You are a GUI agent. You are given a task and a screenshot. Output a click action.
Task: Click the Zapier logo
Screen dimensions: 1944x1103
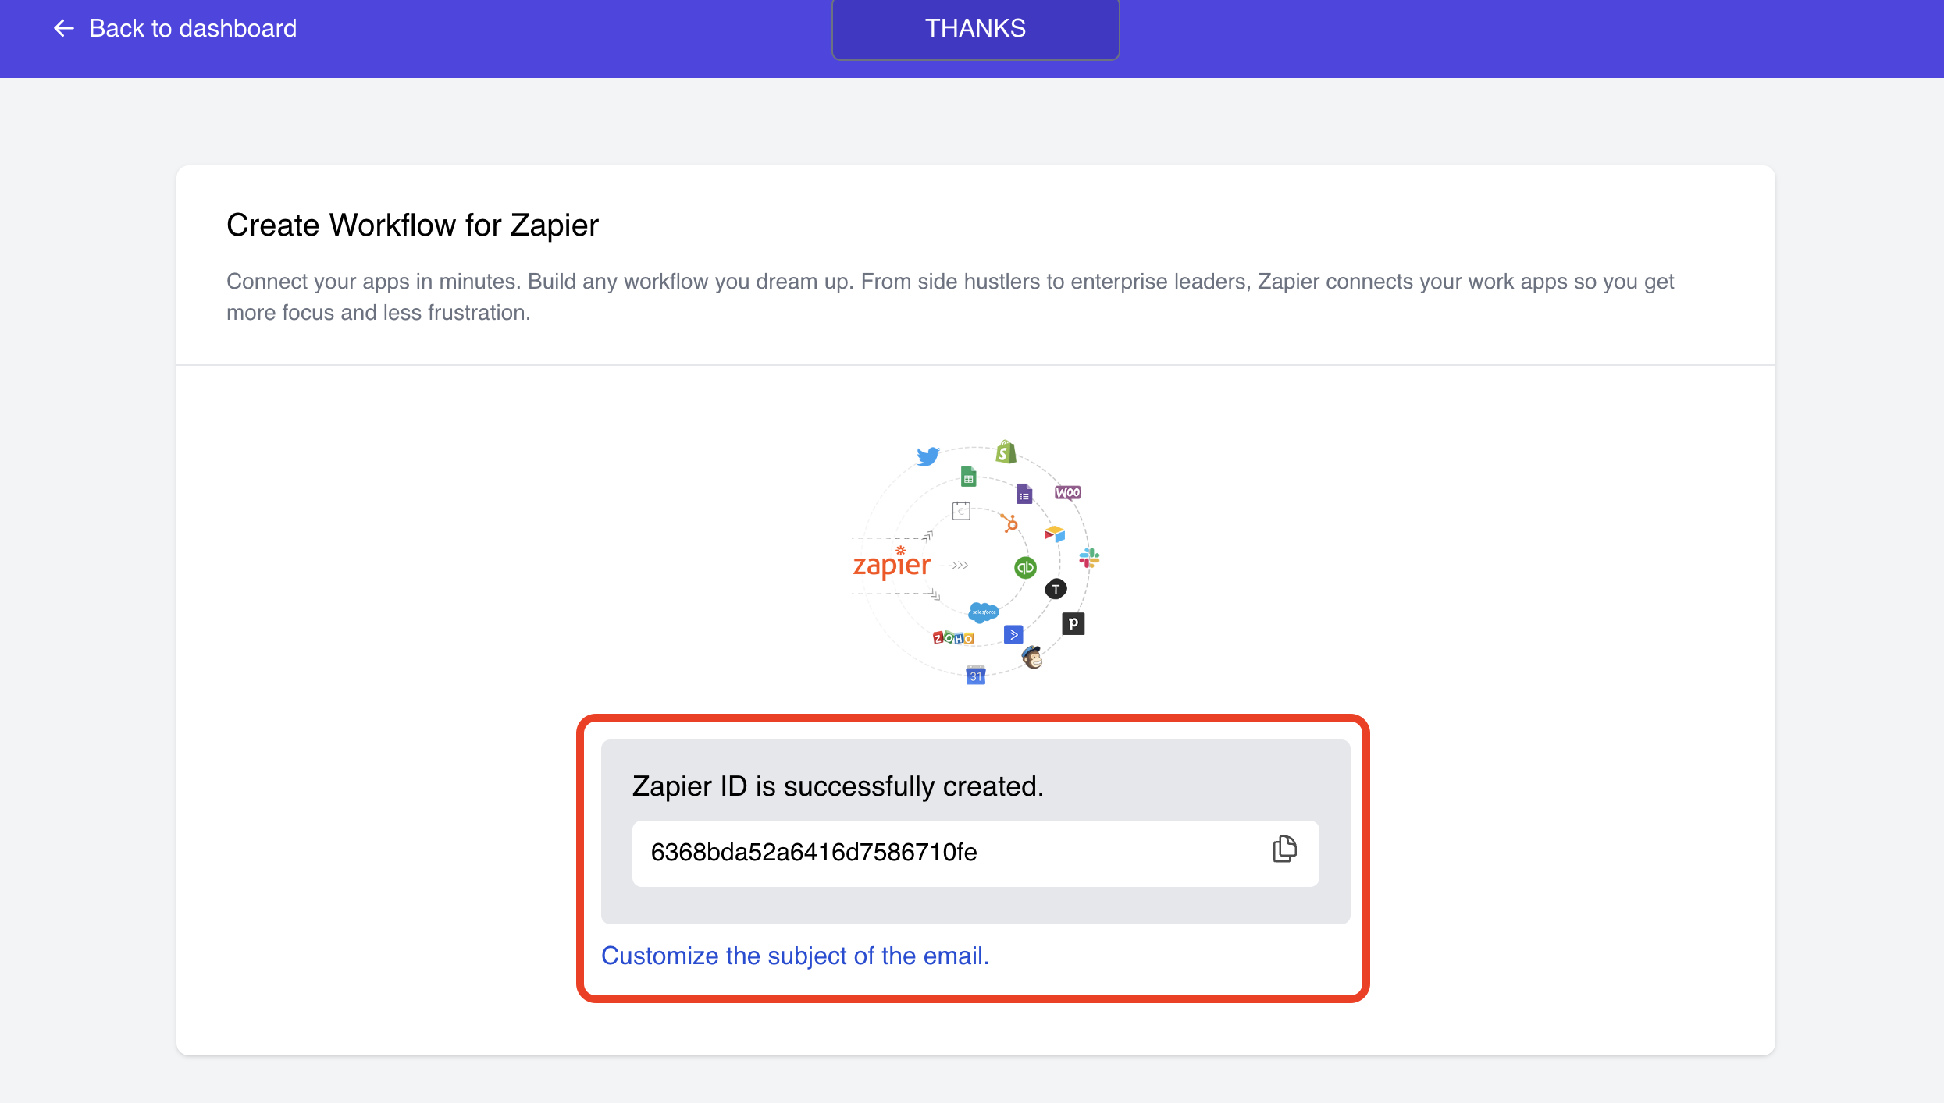892,563
